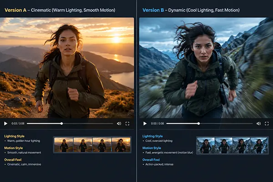Select third thumbnail in Version B filmstrip
The image size is (273, 182).
point(242,146)
